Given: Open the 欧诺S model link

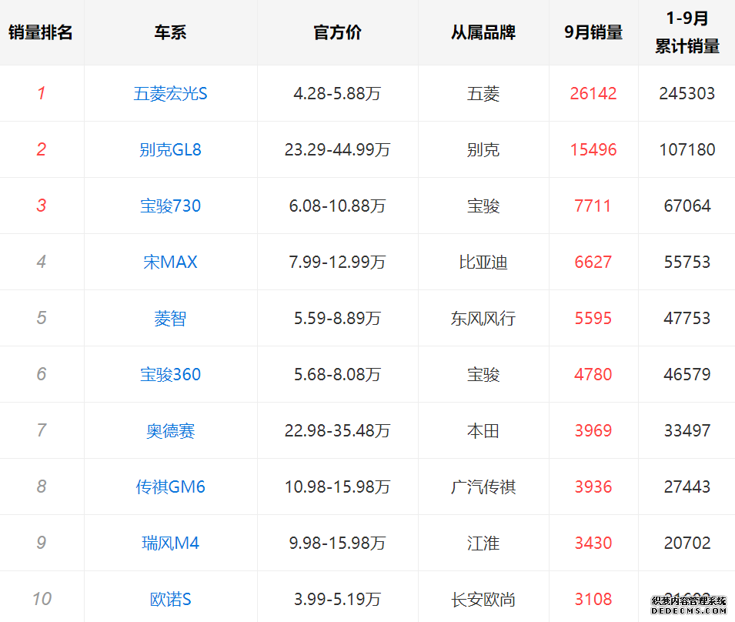Looking at the screenshot, I should pos(170,600).
